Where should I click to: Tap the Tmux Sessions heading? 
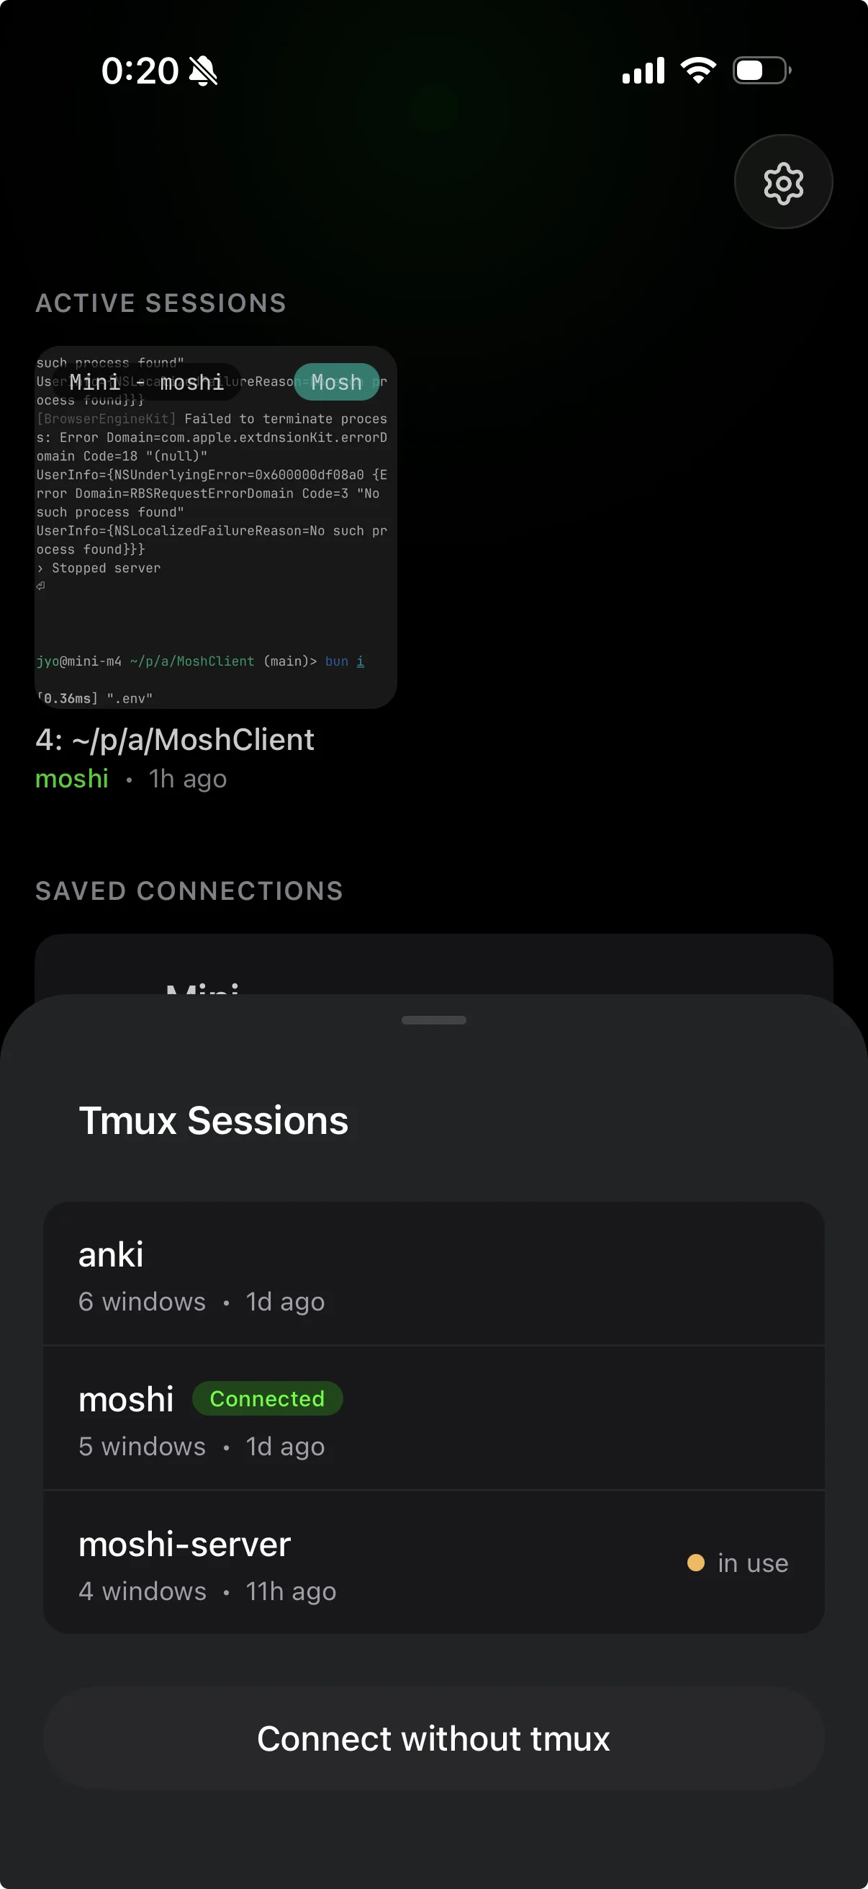click(x=213, y=1120)
